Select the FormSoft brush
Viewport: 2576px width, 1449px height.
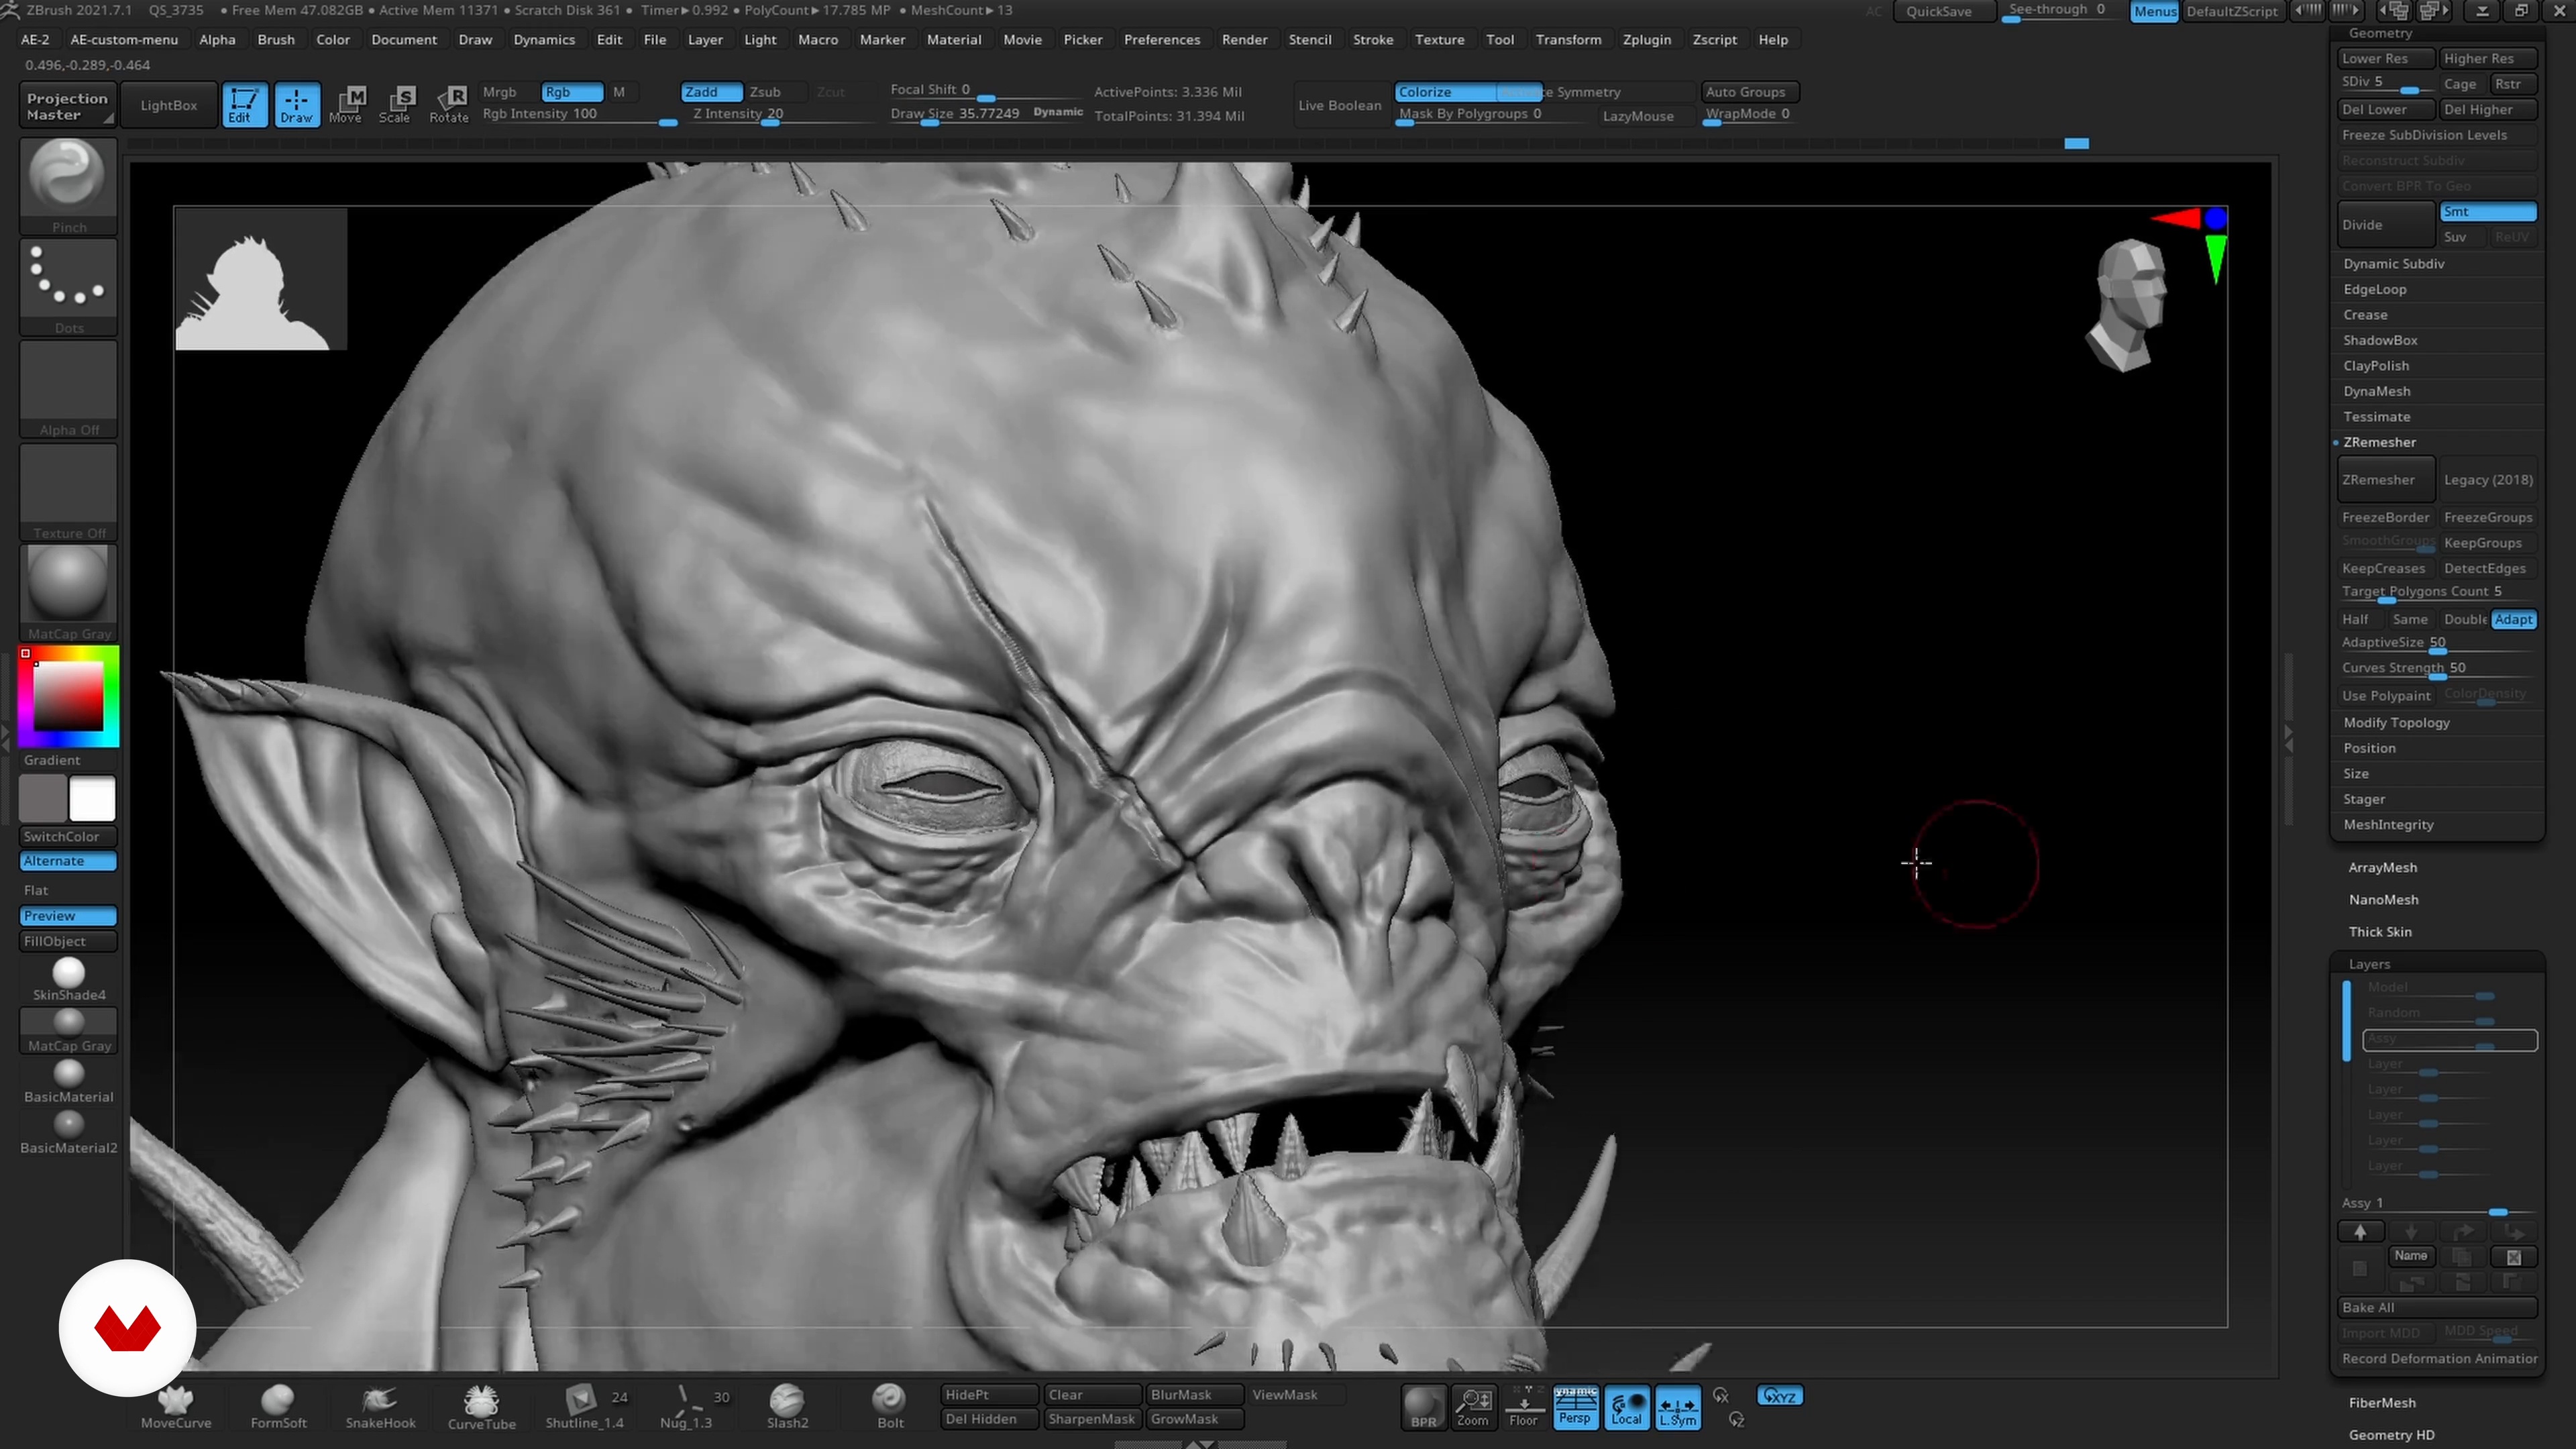pos(278,1407)
